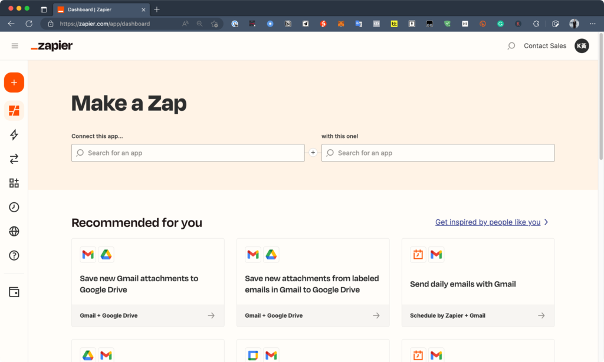
Task: Click the browser address bar URL
Action: pyautogui.click(x=105, y=24)
